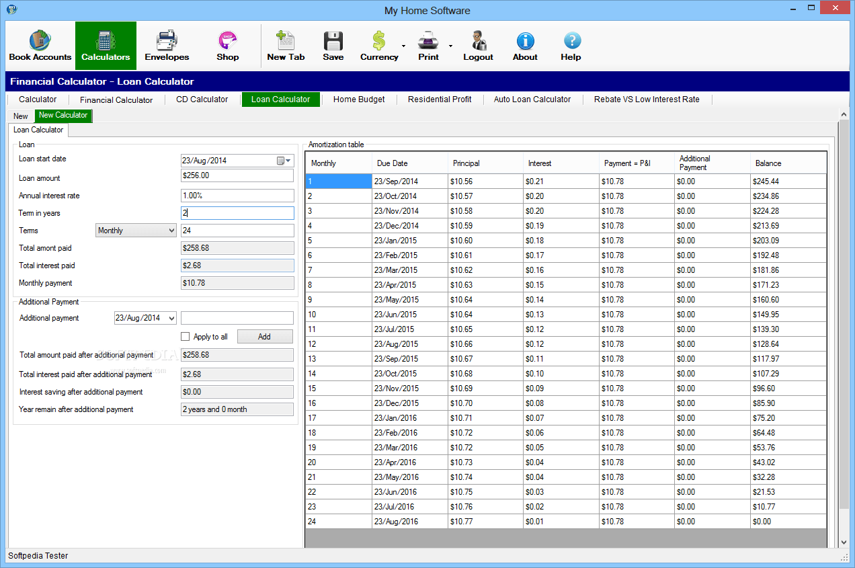Switch to the CD Calculator tab
Viewport: 855px width, 568px height.
tap(202, 99)
